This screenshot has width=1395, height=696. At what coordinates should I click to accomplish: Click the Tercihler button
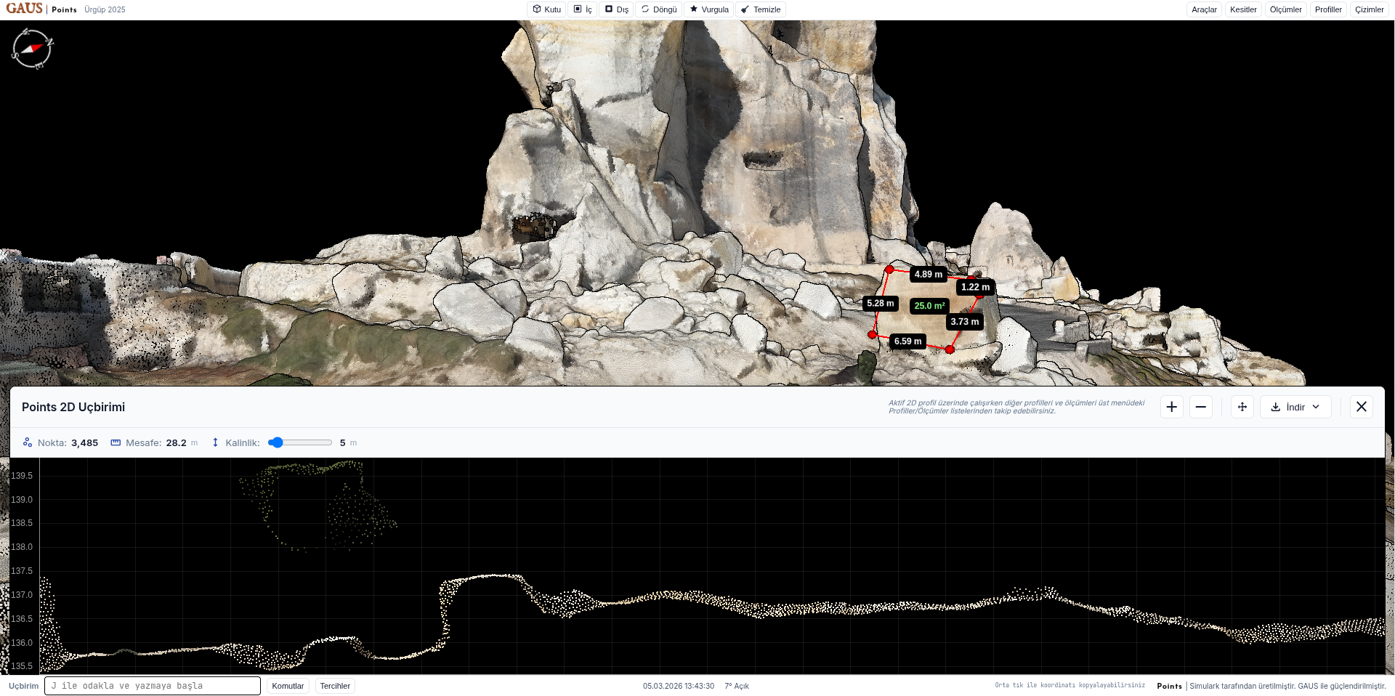coord(335,686)
